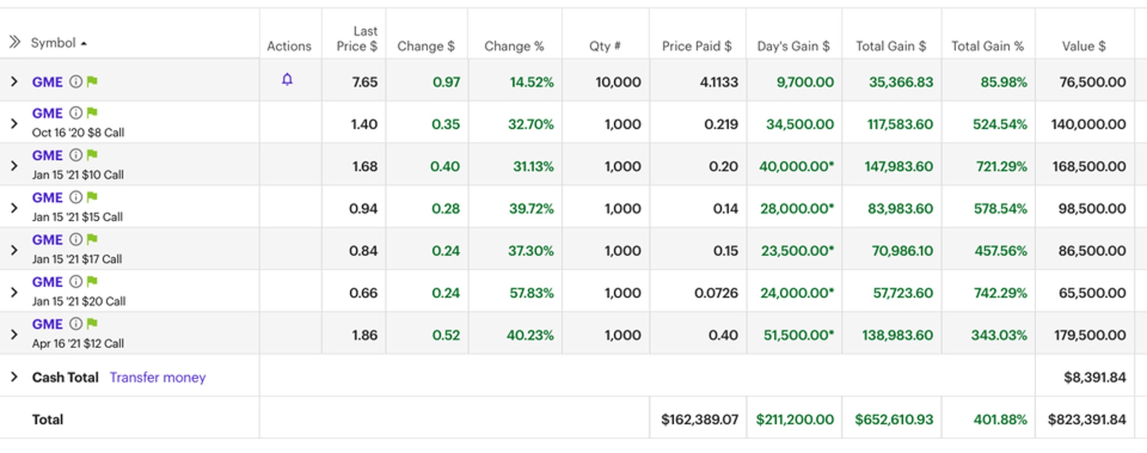This screenshot has height=453, width=1147.
Task: Sort by Change $ column header
Action: [426, 46]
